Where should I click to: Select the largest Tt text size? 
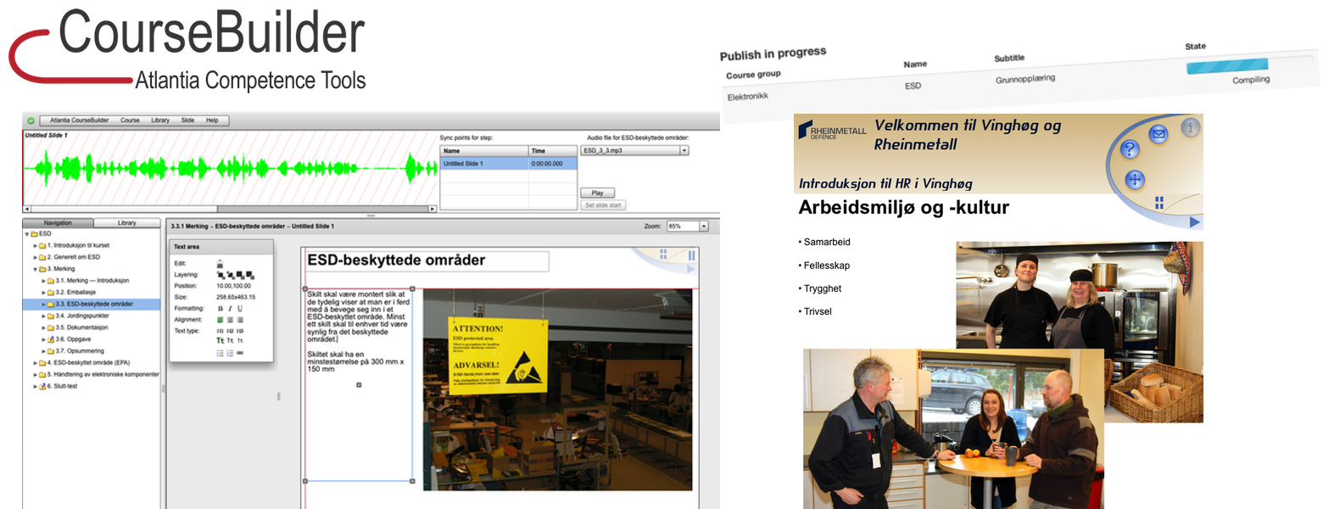(x=220, y=341)
